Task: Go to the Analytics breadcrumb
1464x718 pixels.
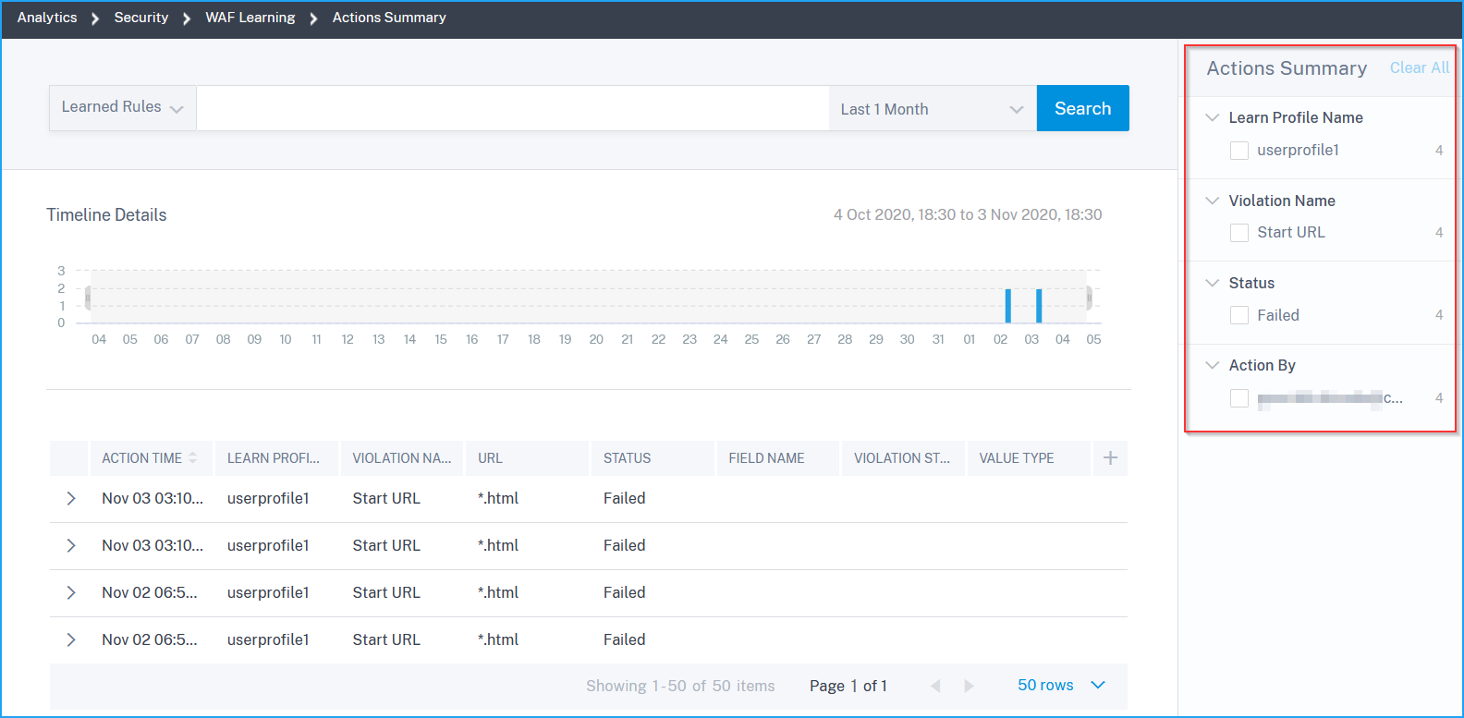Action: [47, 18]
